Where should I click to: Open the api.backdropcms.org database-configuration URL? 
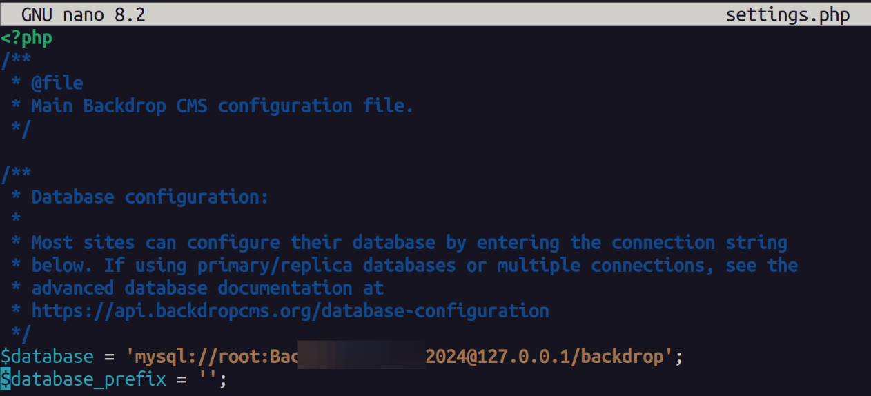290,311
